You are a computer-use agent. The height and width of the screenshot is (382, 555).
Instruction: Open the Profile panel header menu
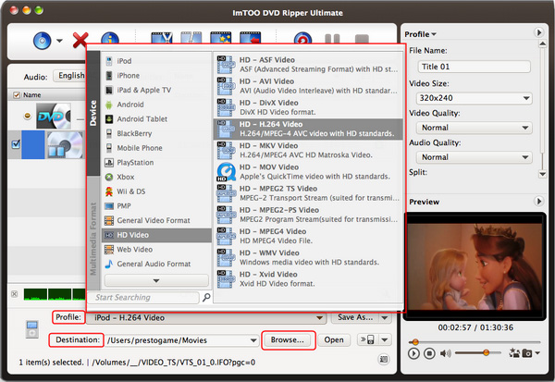420,34
